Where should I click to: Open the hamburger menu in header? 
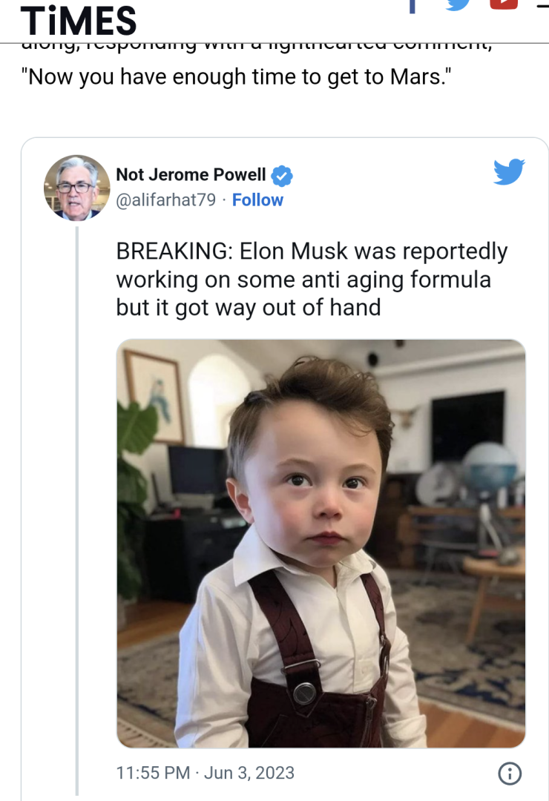click(x=543, y=6)
